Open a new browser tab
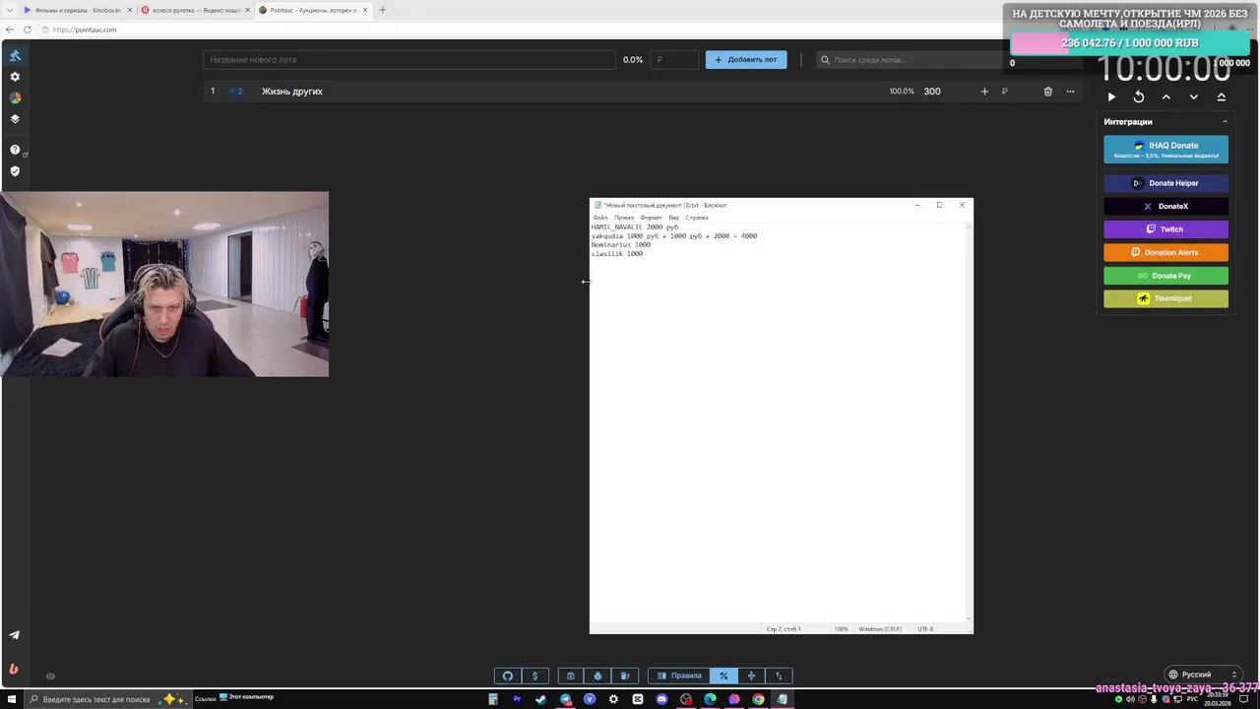Viewport: 1260px width, 709px height. pyautogui.click(x=383, y=10)
